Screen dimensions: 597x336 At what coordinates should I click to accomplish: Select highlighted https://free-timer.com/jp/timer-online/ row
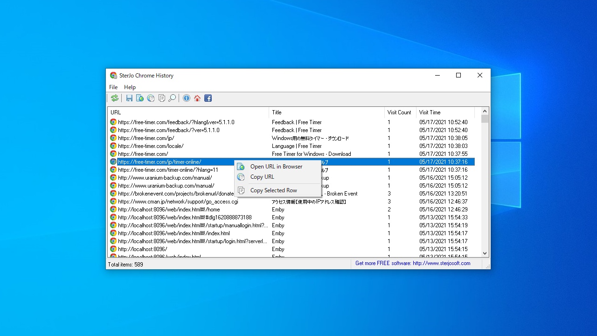click(x=292, y=161)
